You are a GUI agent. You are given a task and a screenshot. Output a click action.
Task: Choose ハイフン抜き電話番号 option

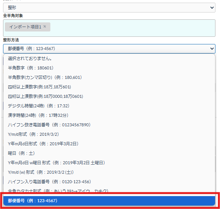(x=109, y=125)
